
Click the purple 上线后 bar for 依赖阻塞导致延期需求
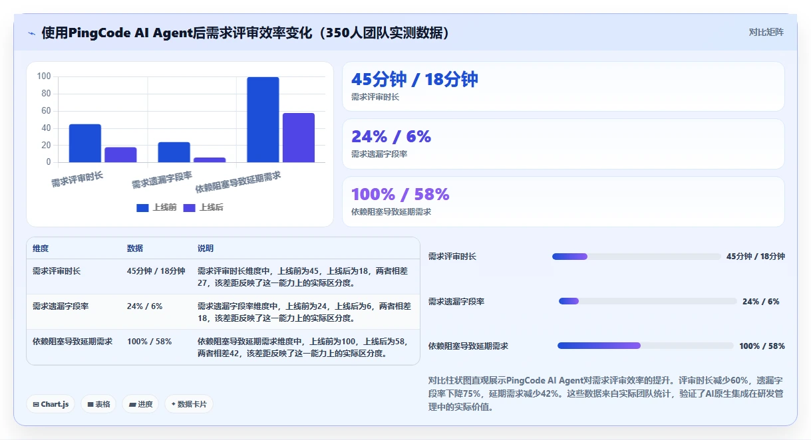[x=299, y=138]
